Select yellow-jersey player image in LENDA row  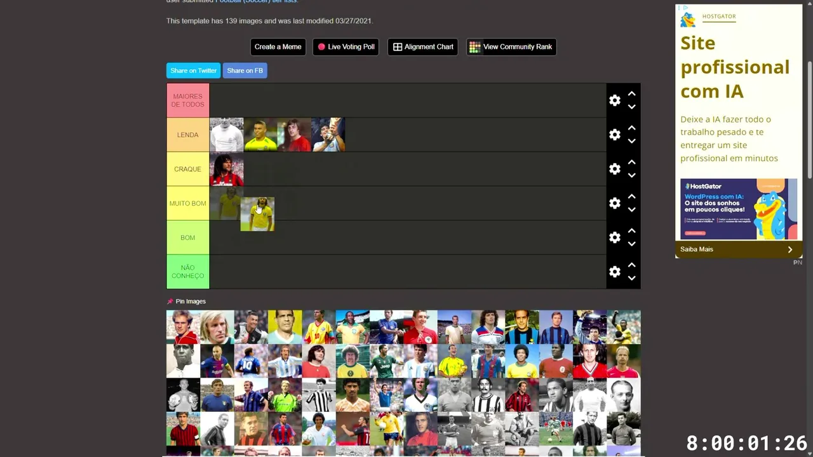coord(260,135)
